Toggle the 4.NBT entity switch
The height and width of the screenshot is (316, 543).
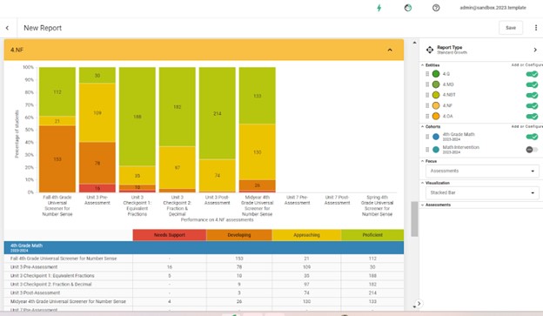(532, 95)
